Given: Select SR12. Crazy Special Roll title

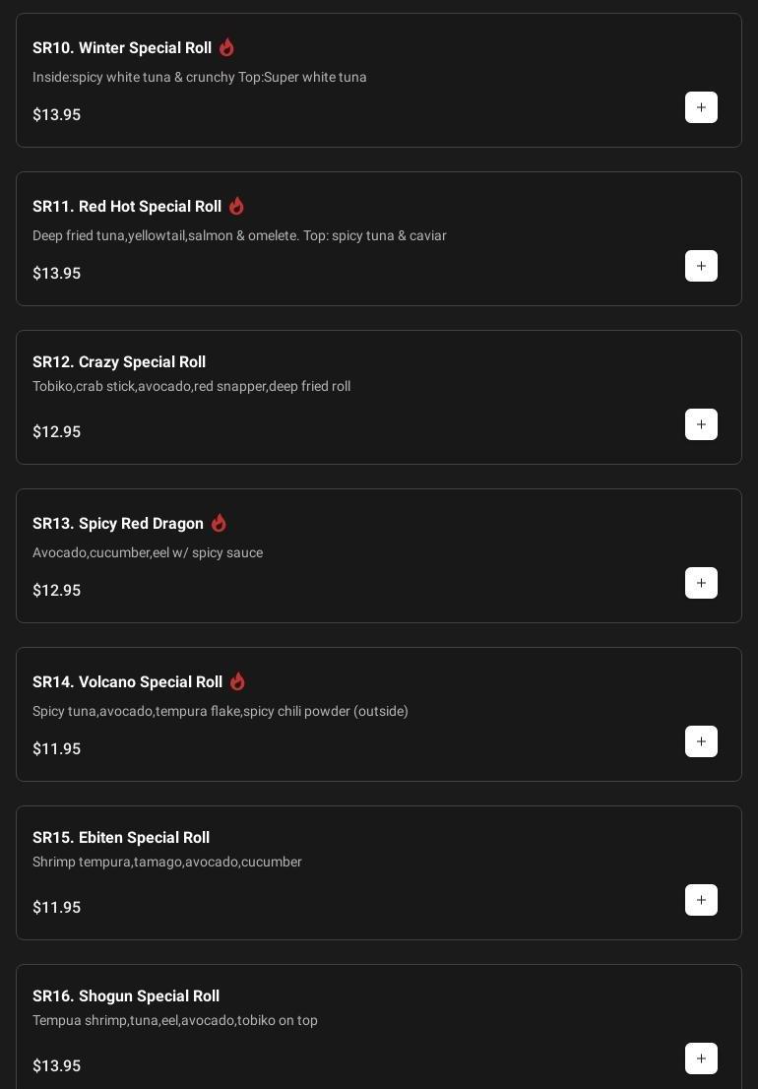Looking at the screenshot, I should (119, 362).
